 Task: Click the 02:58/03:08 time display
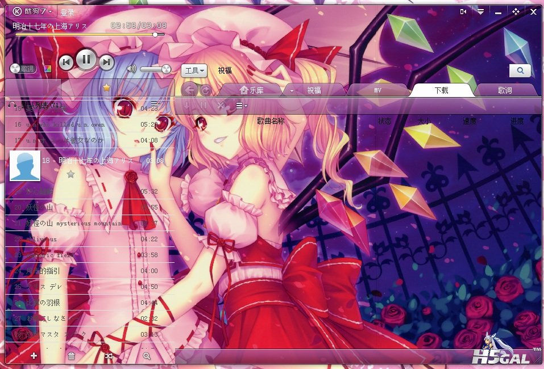139,26
